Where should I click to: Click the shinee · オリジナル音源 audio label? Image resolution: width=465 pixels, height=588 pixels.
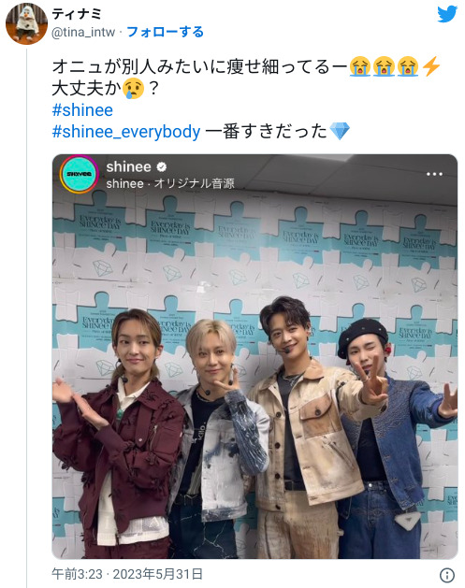[x=170, y=183]
